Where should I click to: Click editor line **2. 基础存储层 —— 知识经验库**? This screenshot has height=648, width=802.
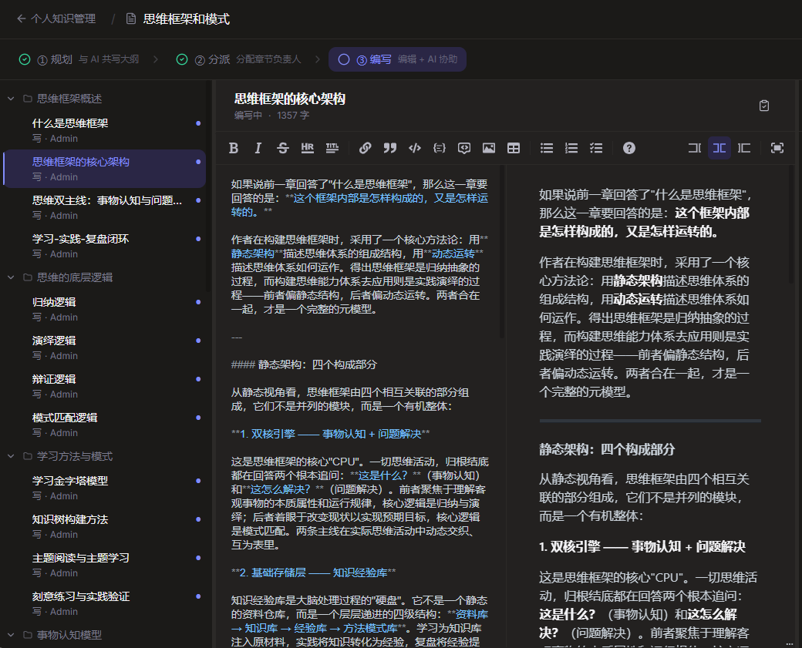click(x=313, y=572)
